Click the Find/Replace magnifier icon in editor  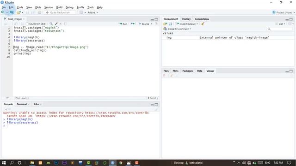[x=51, y=24]
